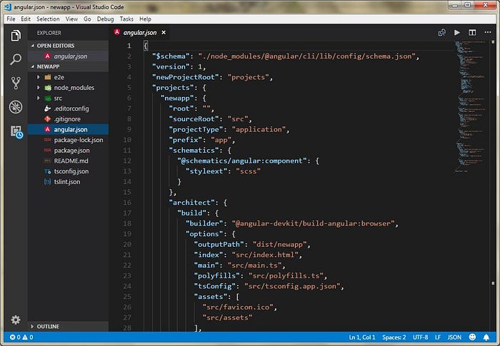This screenshot has height=346, width=500.
Task: Click the EXPLORER panel title
Action: pos(49,33)
